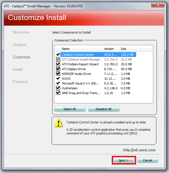The image size is (169, 173).
Task: Click the Welcome step in sidebar
Action: [x=21, y=32]
